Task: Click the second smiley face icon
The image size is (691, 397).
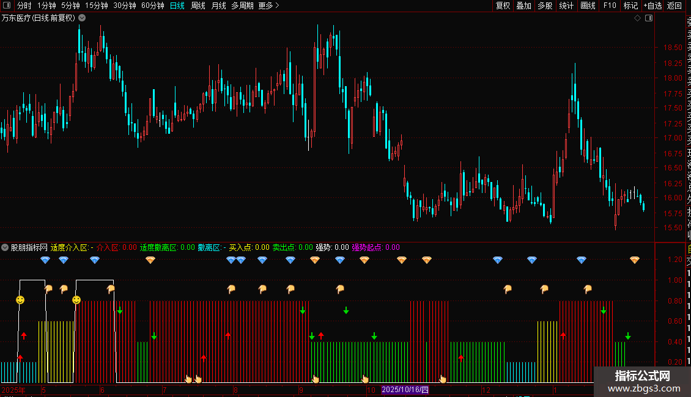Action: (x=76, y=300)
